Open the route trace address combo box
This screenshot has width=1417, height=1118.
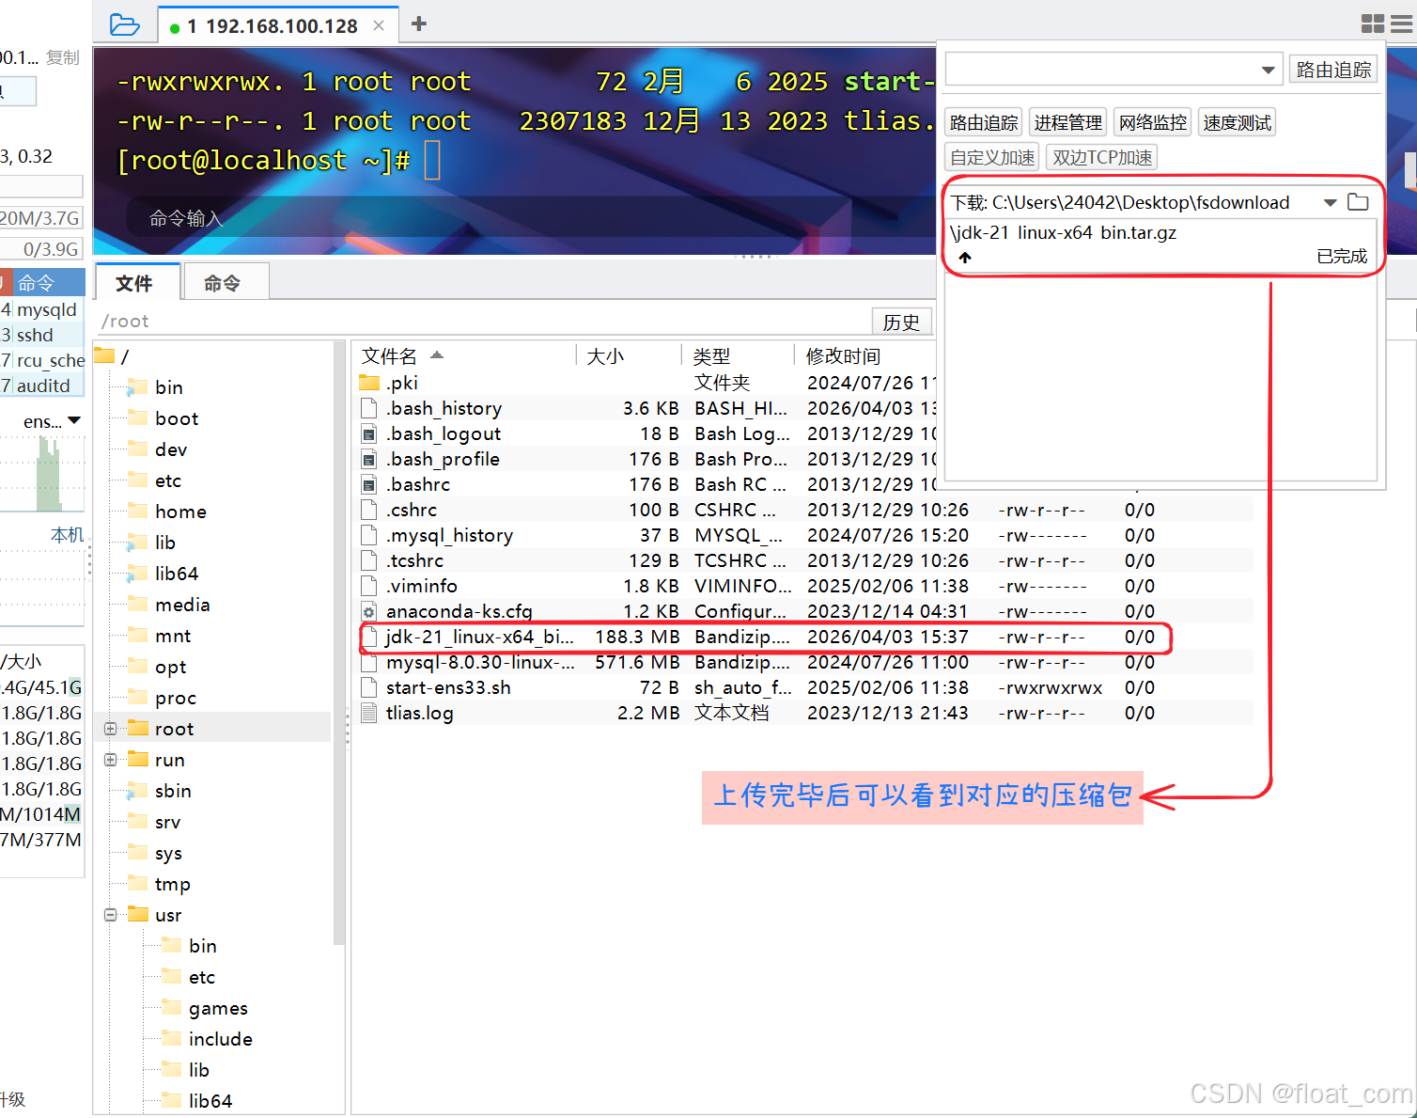pyautogui.click(x=1113, y=70)
